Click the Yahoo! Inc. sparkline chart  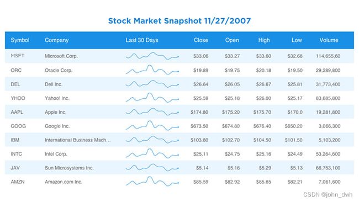click(x=152, y=98)
